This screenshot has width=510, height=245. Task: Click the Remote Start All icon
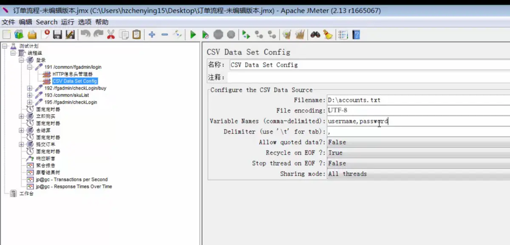click(x=246, y=34)
